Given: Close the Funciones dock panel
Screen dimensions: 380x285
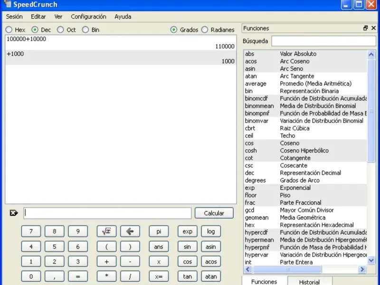Looking at the screenshot, I should tap(373, 28).
